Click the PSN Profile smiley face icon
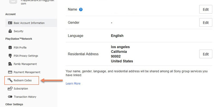 [x=10, y=47]
